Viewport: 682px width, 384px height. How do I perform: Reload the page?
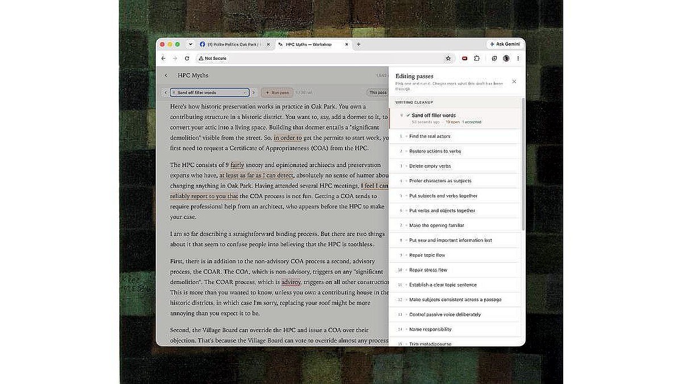point(186,58)
